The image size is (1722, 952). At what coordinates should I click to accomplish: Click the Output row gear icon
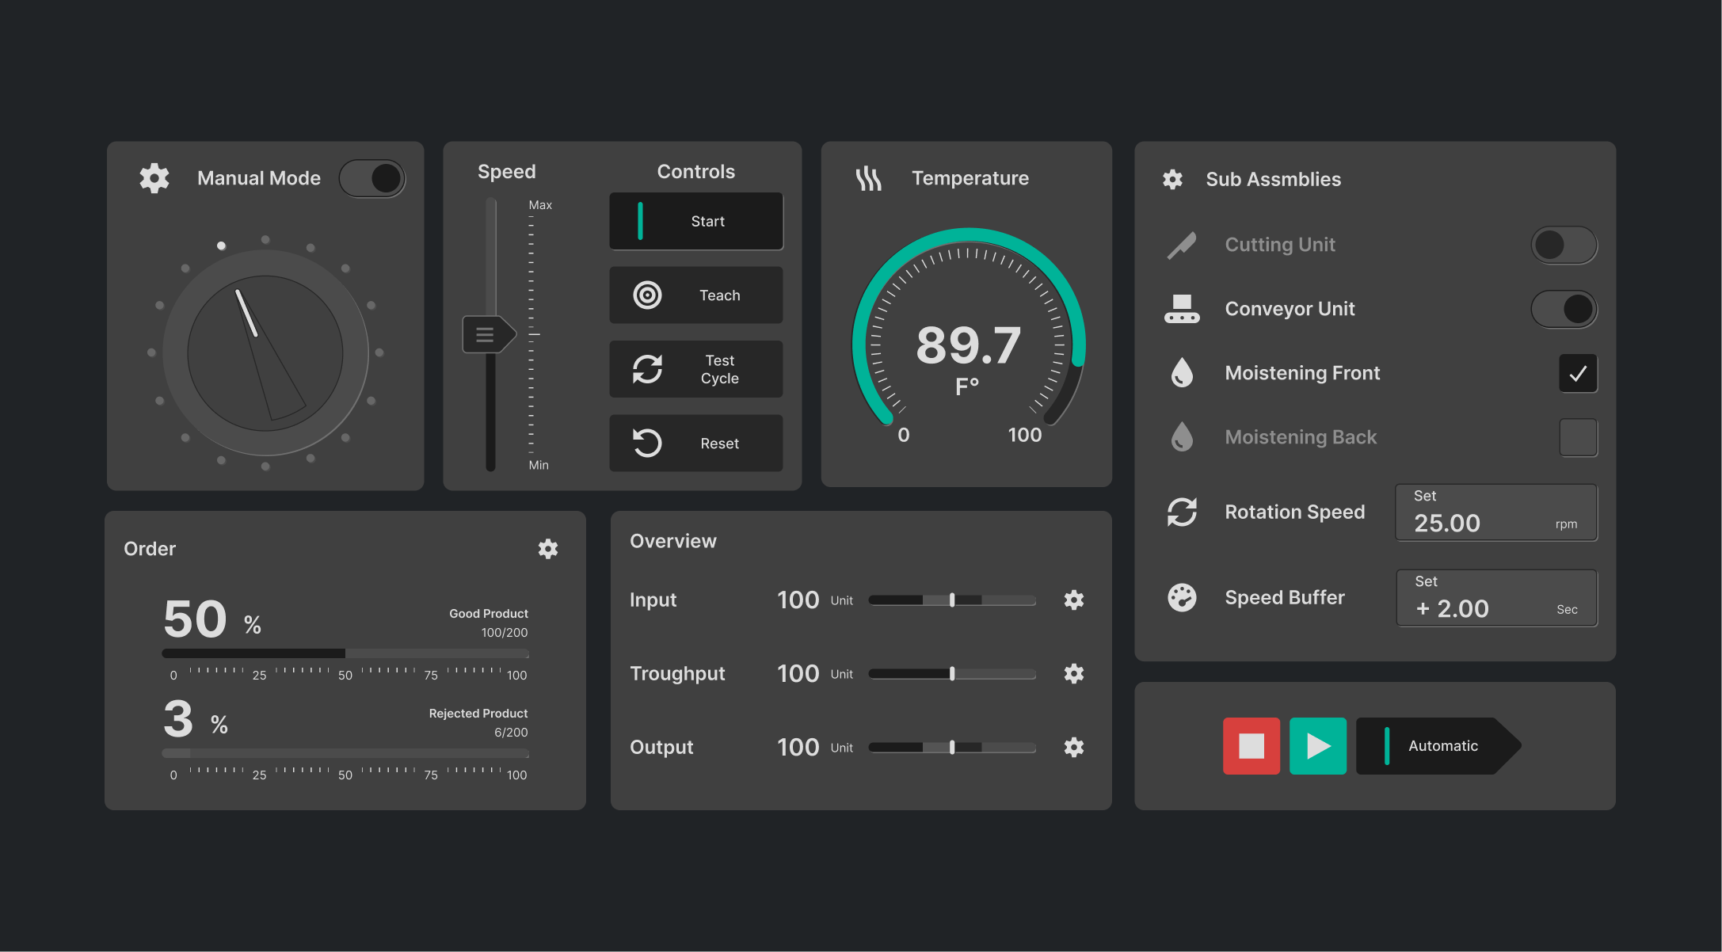[x=1073, y=748]
